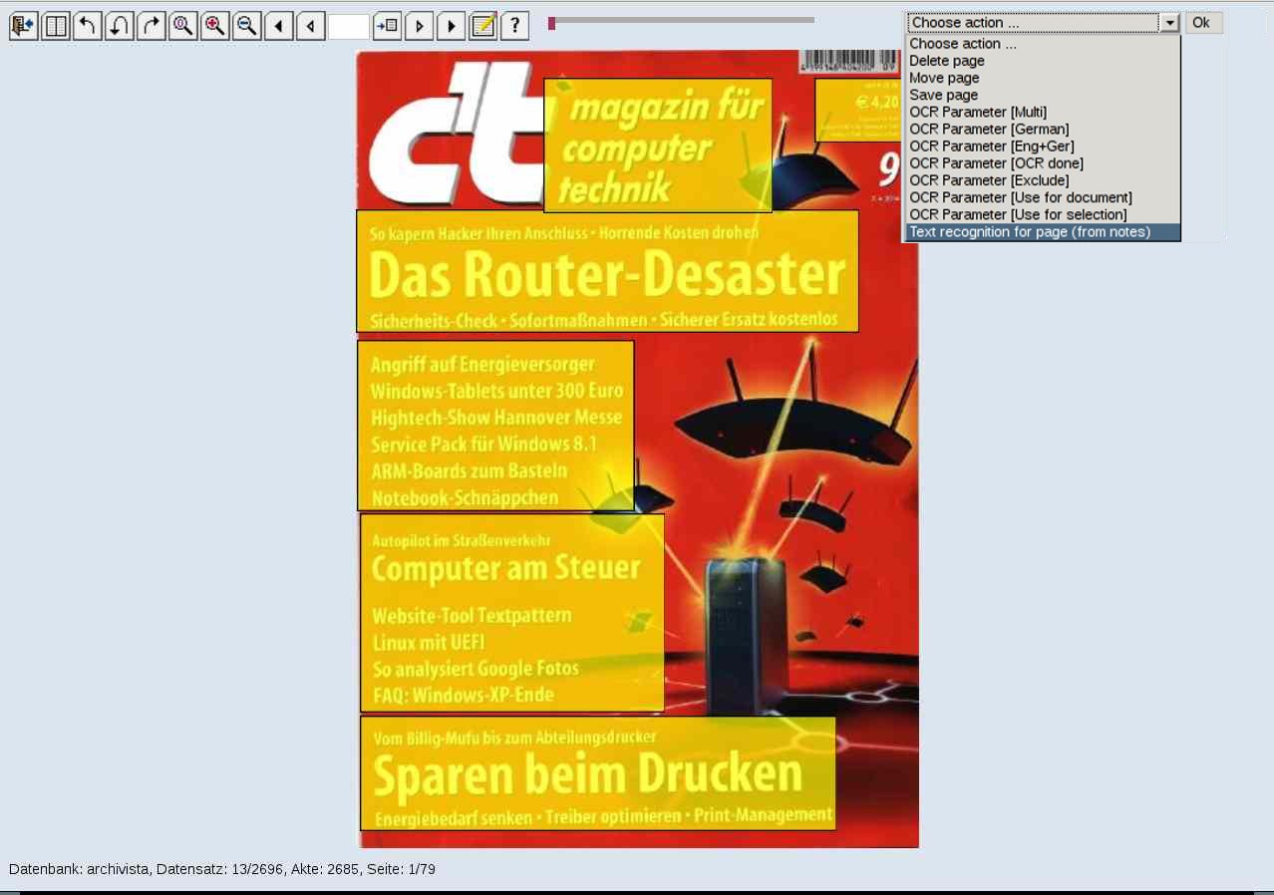Rotate page 180 degrees with U-turn icon
1274x895 pixels.
[x=120, y=26]
